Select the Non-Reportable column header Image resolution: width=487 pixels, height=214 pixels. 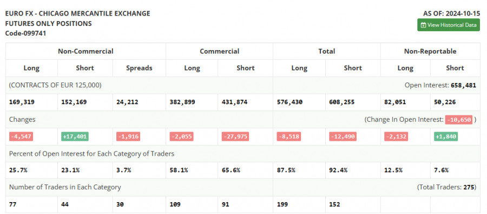(430, 51)
